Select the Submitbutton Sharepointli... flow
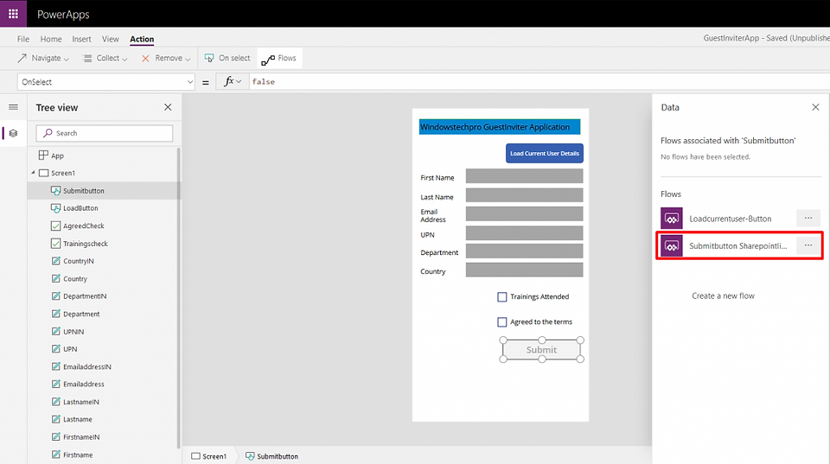 (737, 246)
